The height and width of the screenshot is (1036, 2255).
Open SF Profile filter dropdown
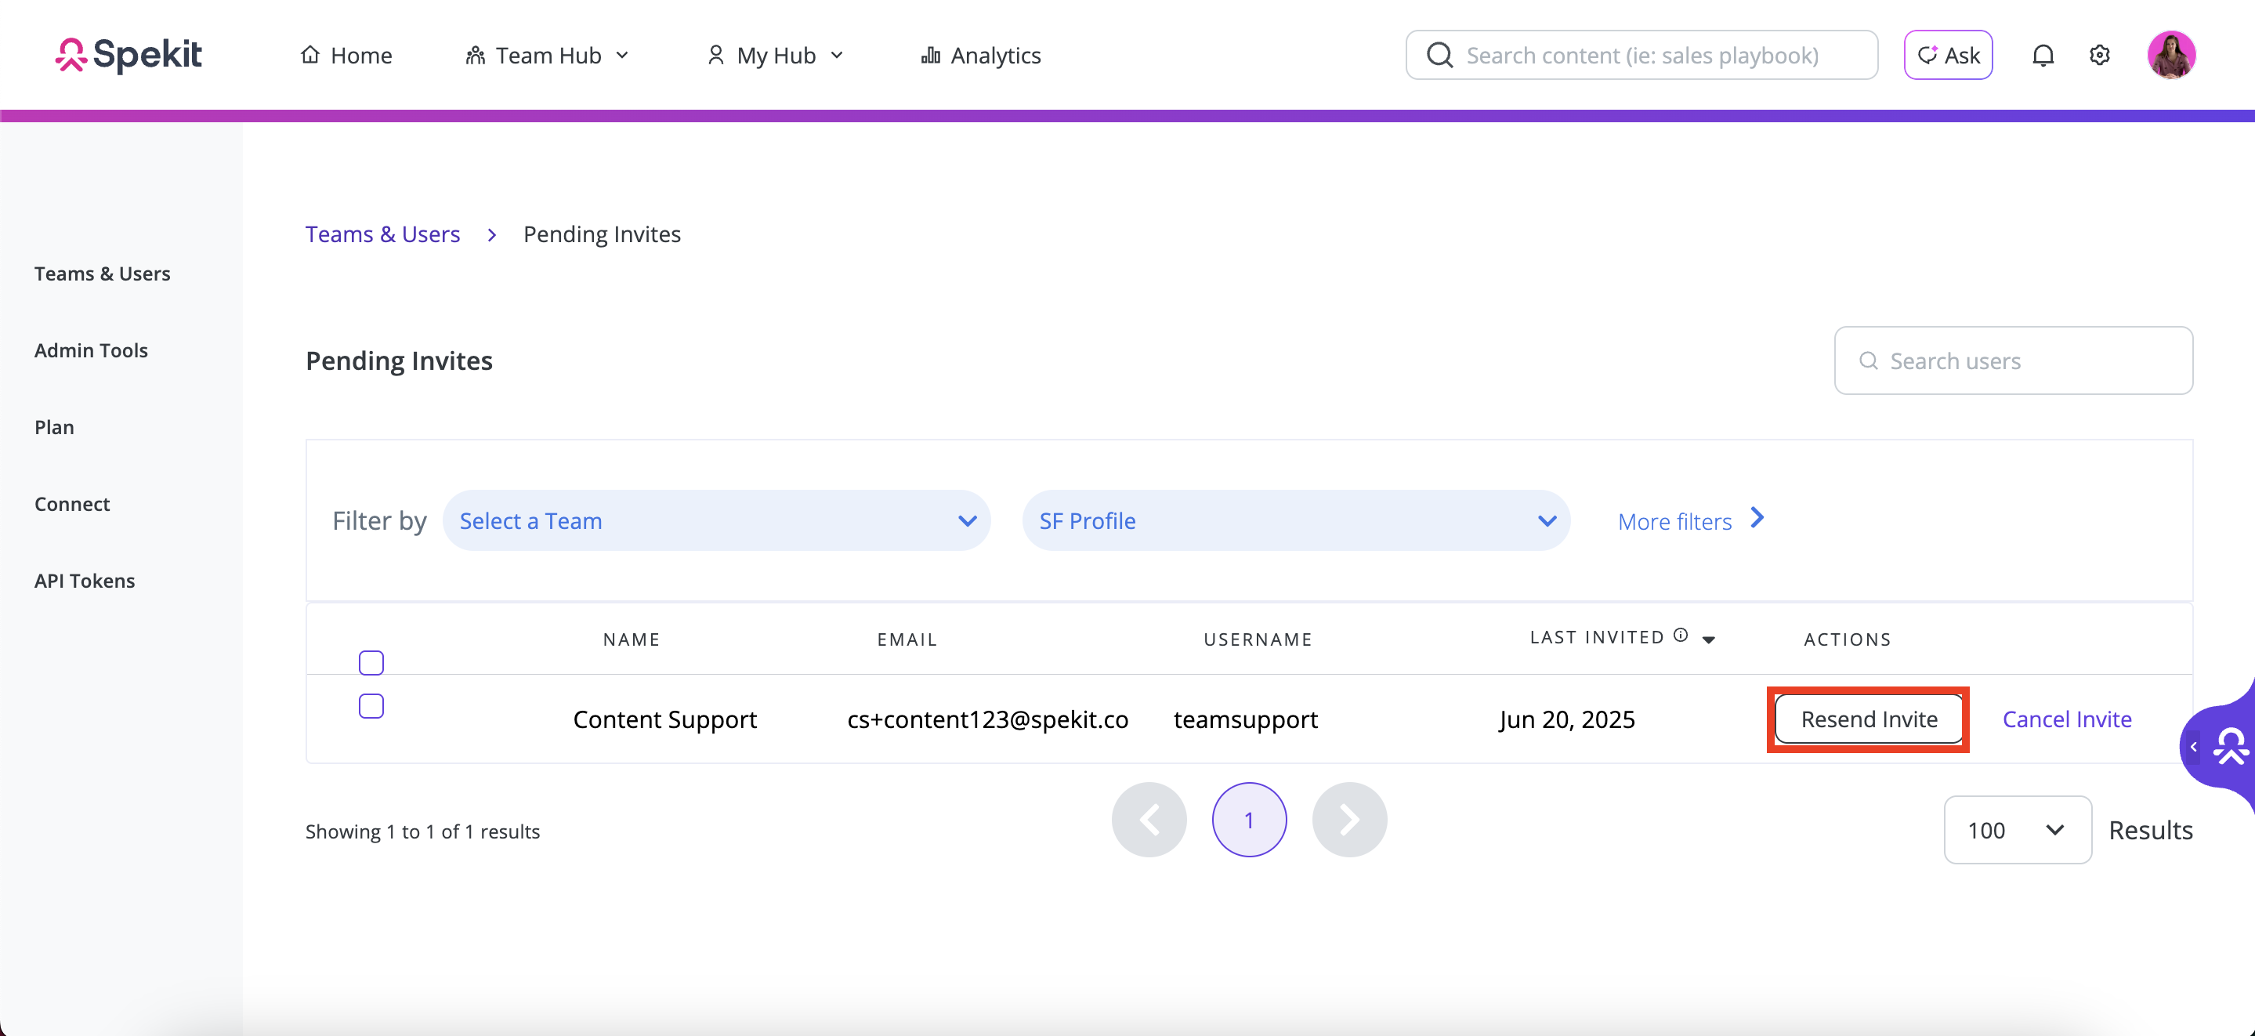[x=1296, y=521]
